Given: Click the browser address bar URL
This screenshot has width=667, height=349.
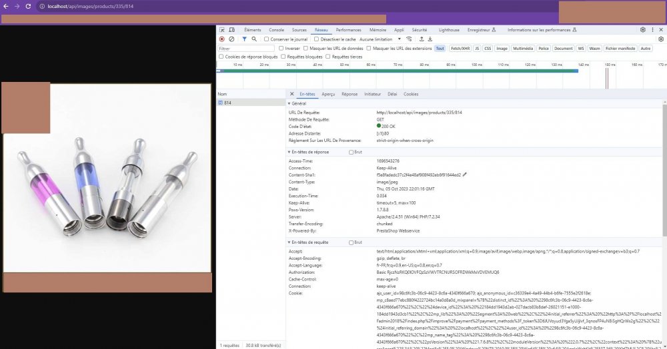Looking at the screenshot, I should click(x=91, y=7).
